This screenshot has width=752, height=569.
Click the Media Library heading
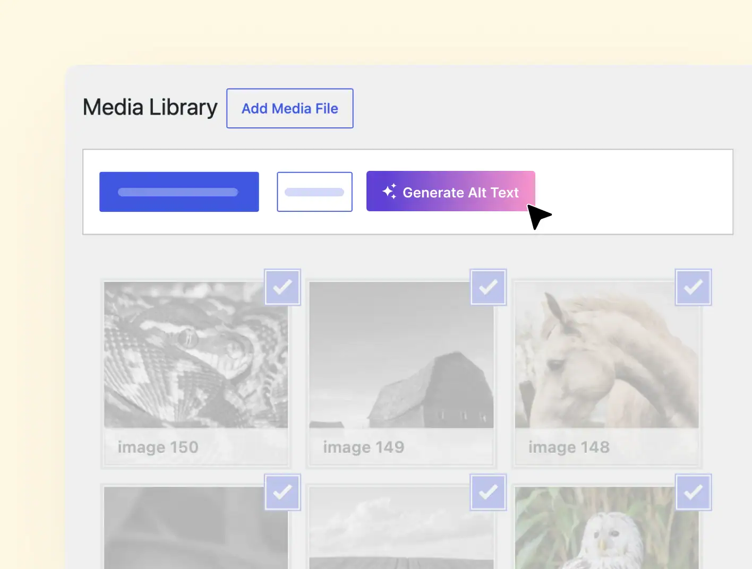tap(150, 108)
